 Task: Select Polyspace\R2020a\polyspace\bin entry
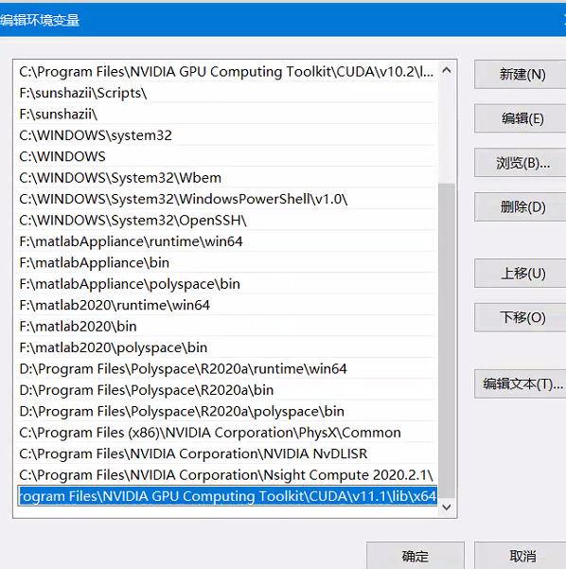(225, 412)
